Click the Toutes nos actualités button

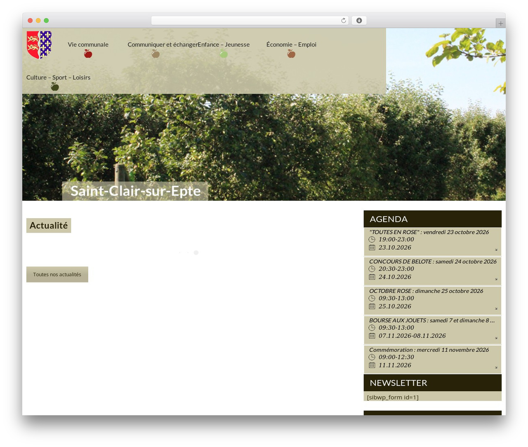(x=57, y=275)
